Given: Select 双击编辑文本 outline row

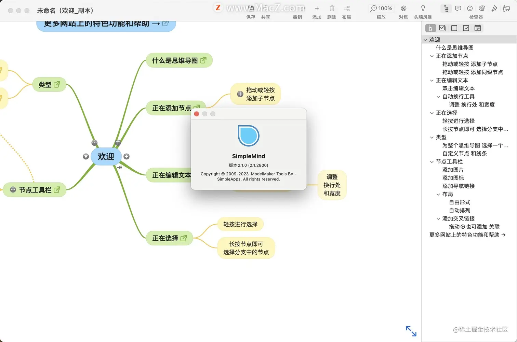Looking at the screenshot, I should pyautogui.click(x=469, y=88).
